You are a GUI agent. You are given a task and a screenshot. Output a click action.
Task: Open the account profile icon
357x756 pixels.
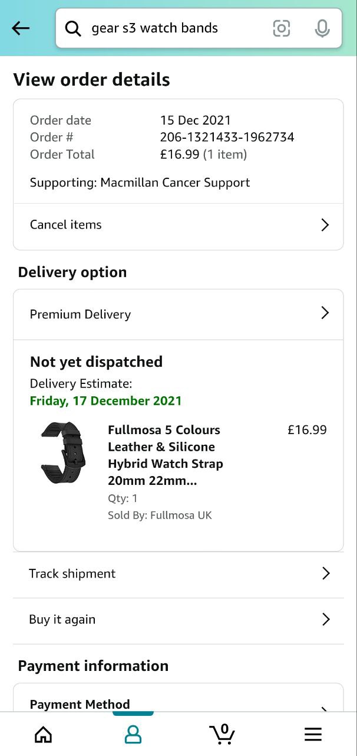click(133, 734)
